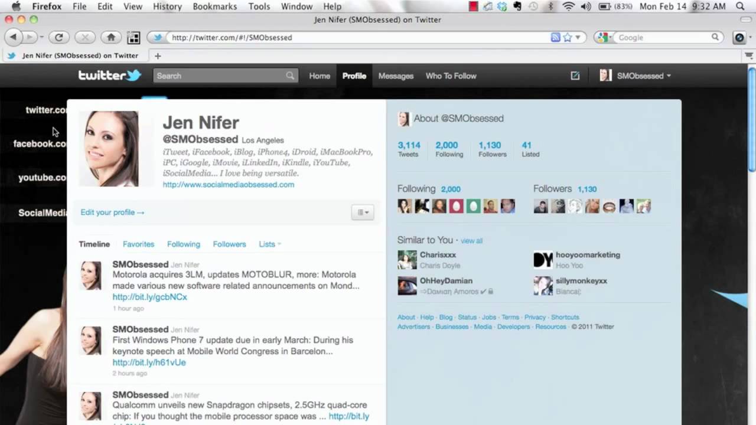Open Charisxxx's avatar in Similar to You

click(x=407, y=260)
